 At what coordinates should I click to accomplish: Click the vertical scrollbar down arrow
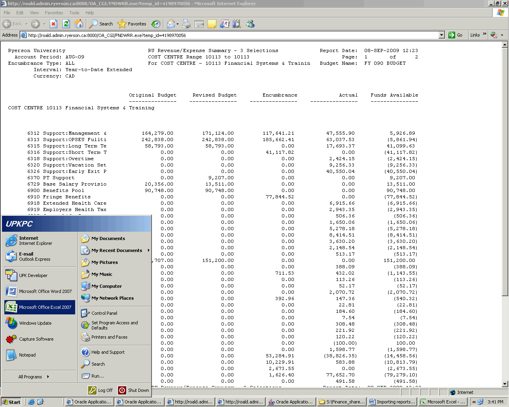[505, 384]
